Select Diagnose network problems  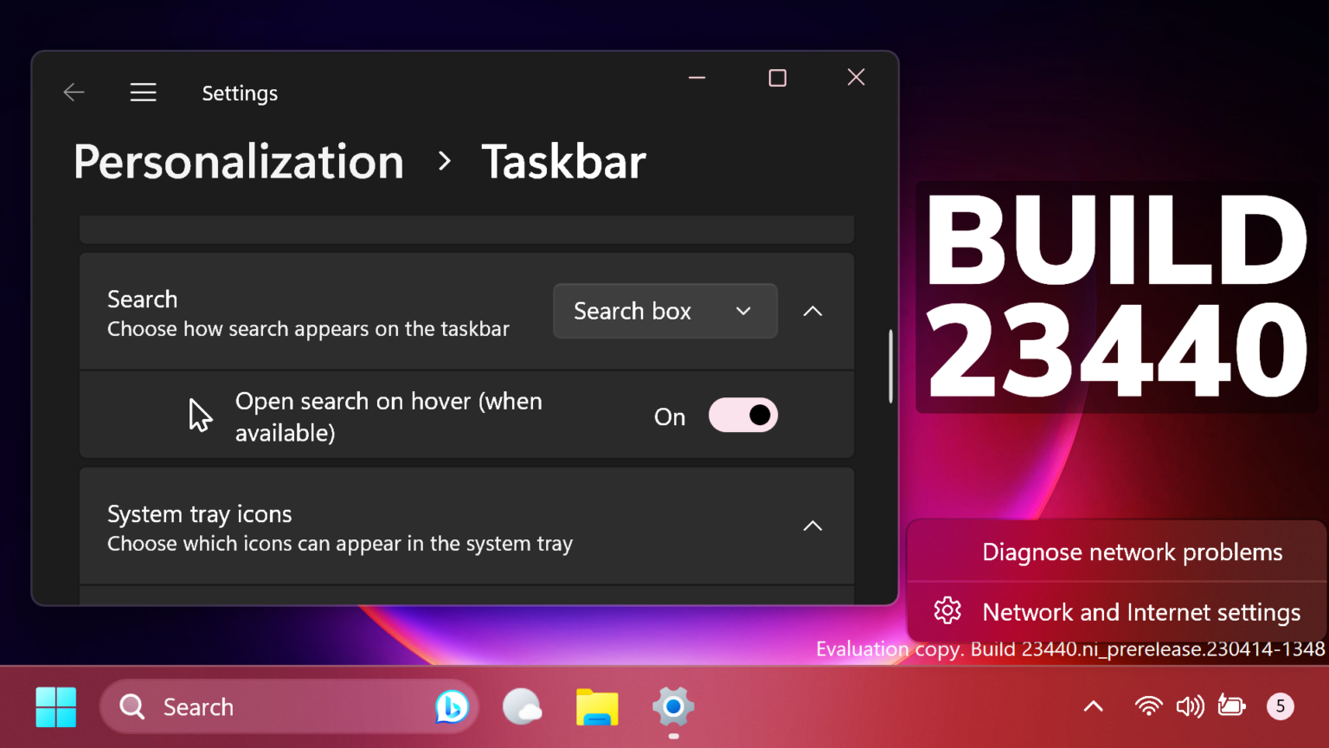coord(1132,551)
